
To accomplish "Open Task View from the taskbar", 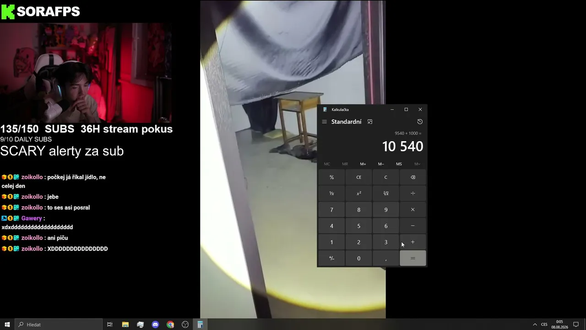I will (110, 324).
